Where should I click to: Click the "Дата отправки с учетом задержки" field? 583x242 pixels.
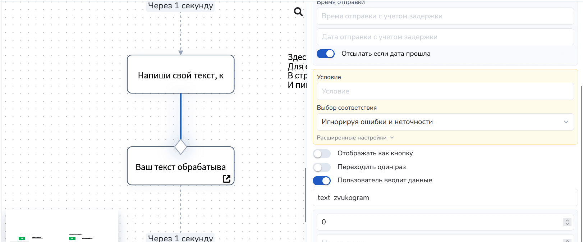445,37
